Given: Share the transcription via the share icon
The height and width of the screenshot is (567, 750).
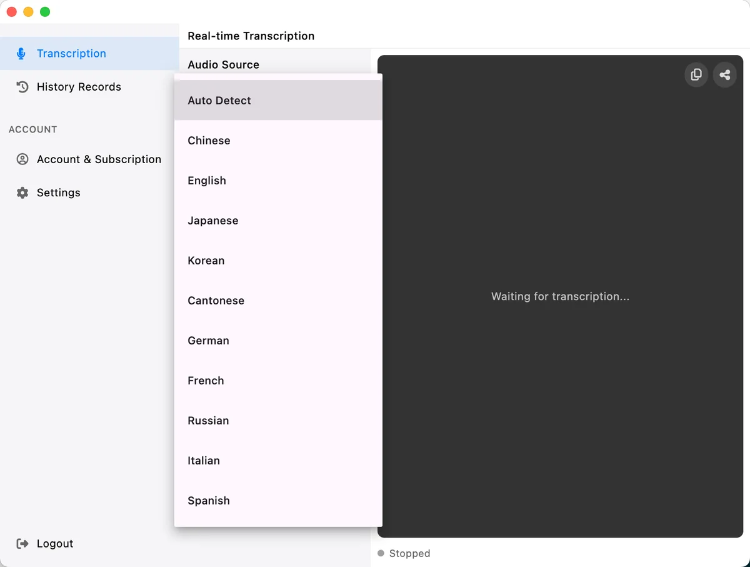Looking at the screenshot, I should (725, 74).
